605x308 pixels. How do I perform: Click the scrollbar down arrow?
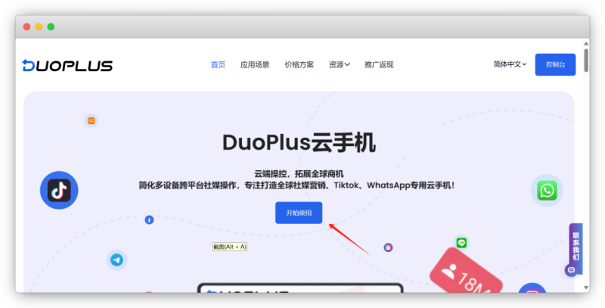[586, 288]
